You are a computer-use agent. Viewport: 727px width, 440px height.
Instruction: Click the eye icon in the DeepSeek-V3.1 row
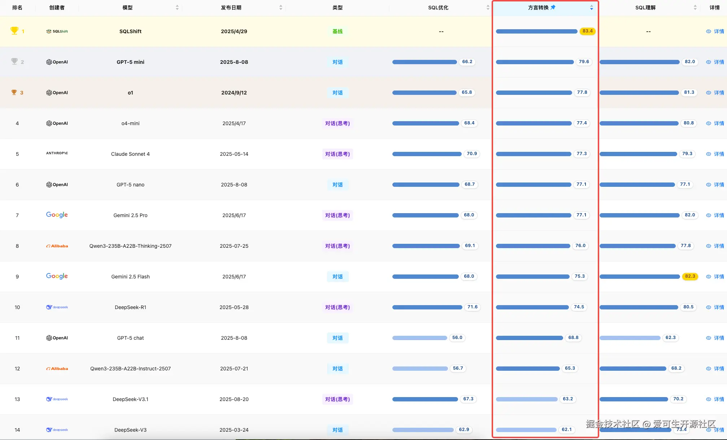click(x=709, y=399)
